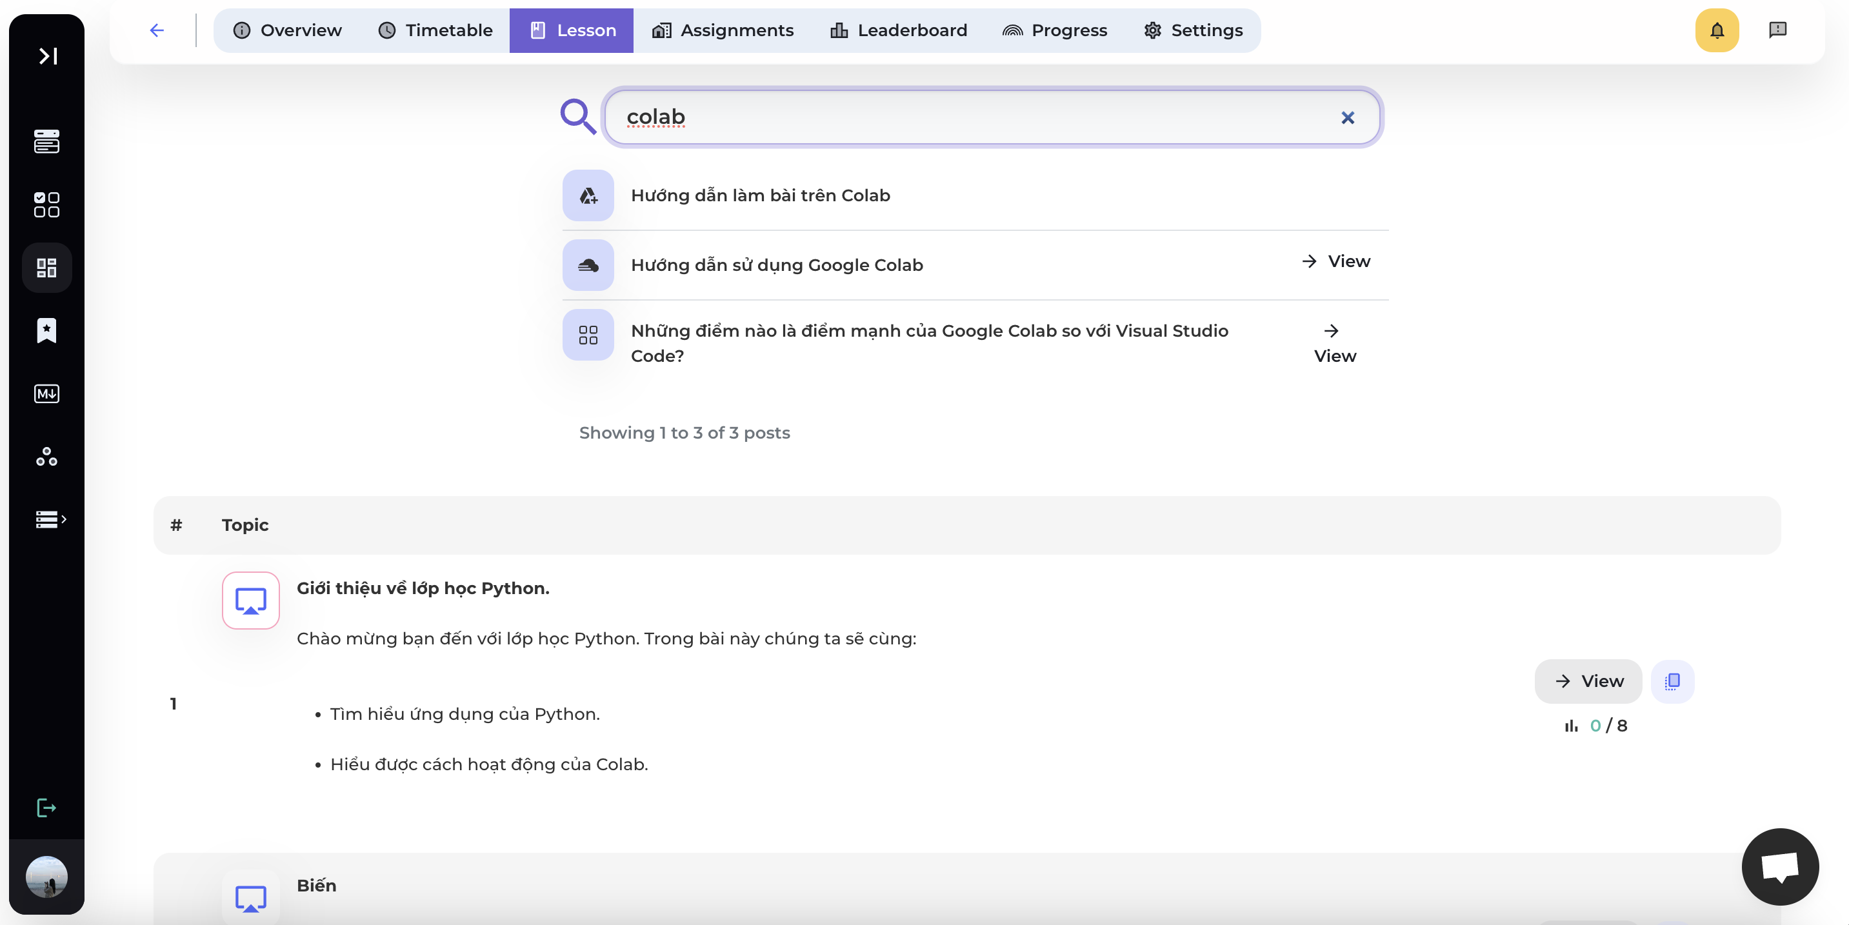Open Giới thiệu về lớp học Python title
This screenshot has height=925, width=1849.
(423, 588)
